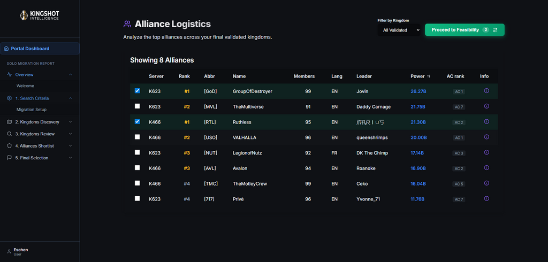Open Migration Setup in sidebar
Viewport: 548px width, 262px height.
coord(32,110)
